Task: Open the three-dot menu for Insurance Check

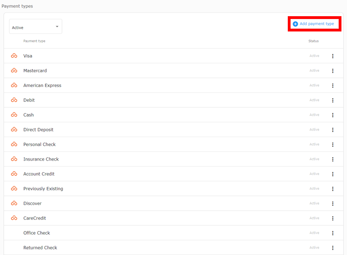Action: click(333, 159)
